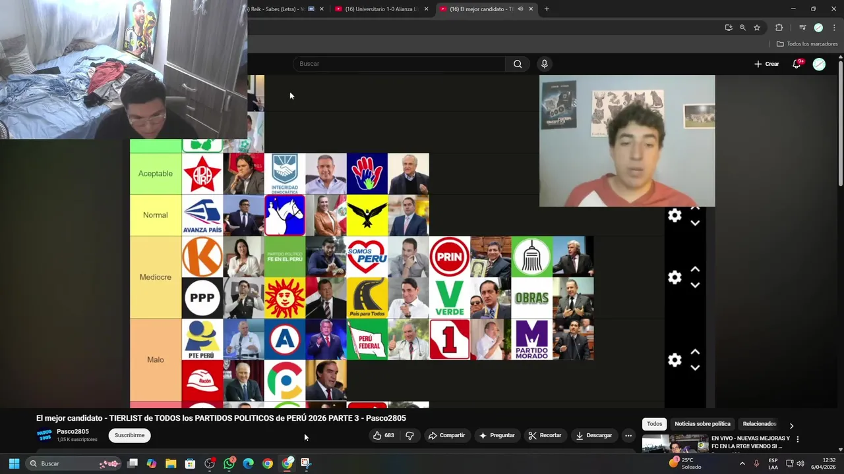Click the orange Malo tier label
Viewport: 844px width, 474px height.
156,359
